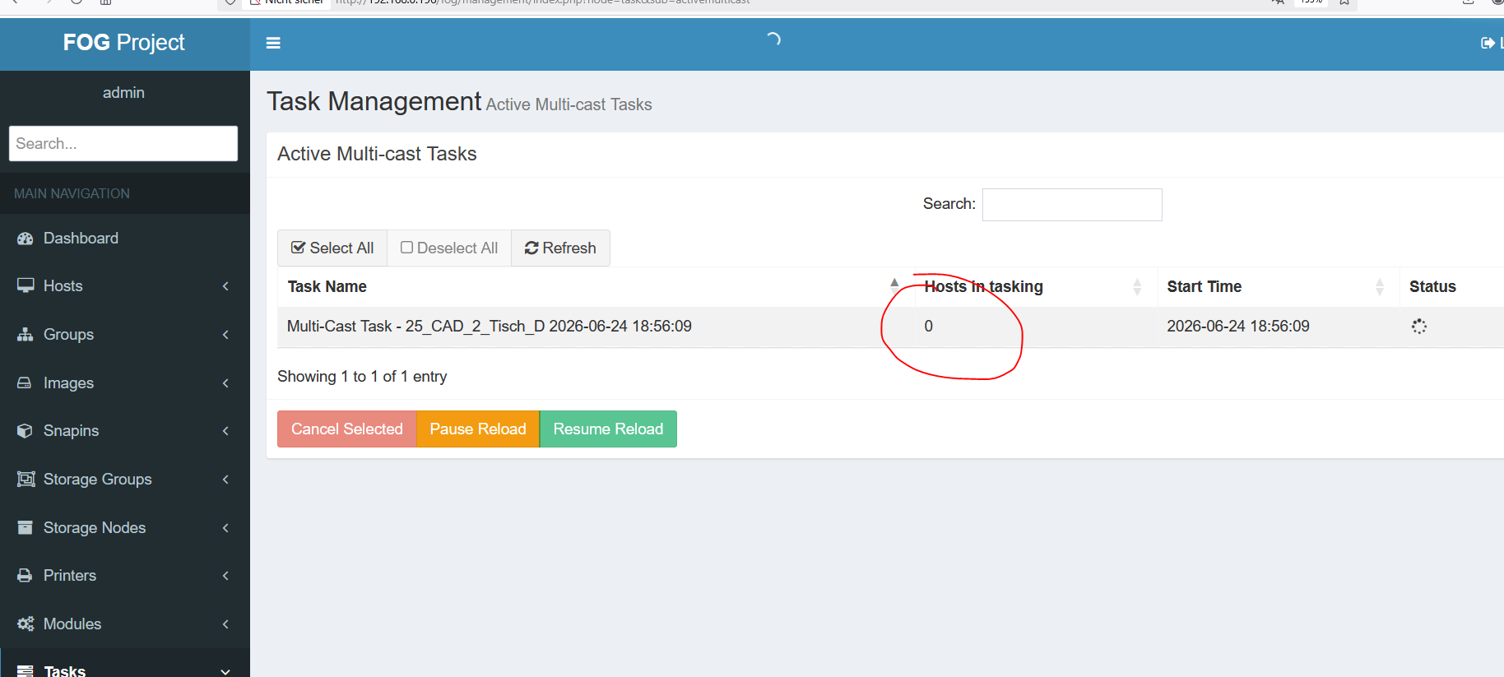Click the Groups sitemap icon
The height and width of the screenshot is (677, 1504).
[x=26, y=334]
